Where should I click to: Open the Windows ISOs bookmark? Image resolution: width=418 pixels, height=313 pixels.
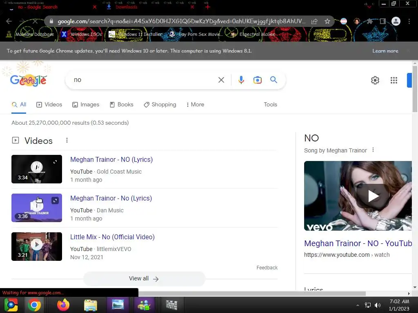(82, 34)
